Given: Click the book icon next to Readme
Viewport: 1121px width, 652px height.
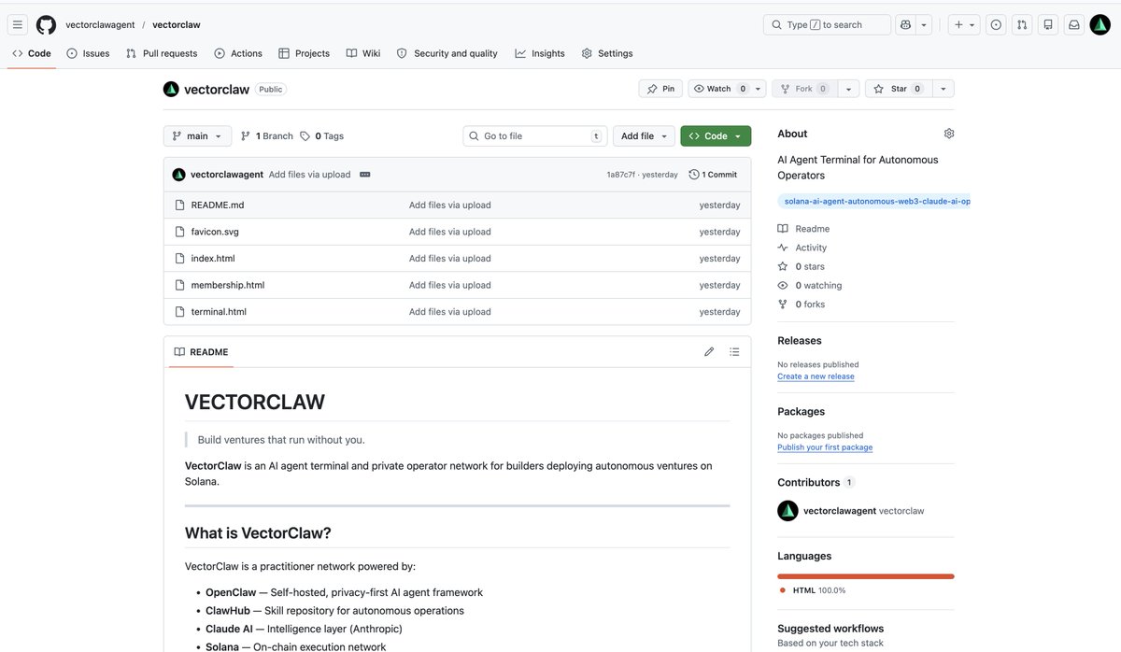Looking at the screenshot, I should coord(783,229).
